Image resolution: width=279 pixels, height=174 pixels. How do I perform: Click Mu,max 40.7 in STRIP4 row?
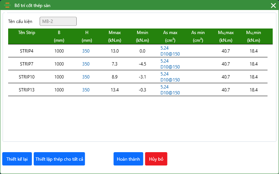pos(226,51)
